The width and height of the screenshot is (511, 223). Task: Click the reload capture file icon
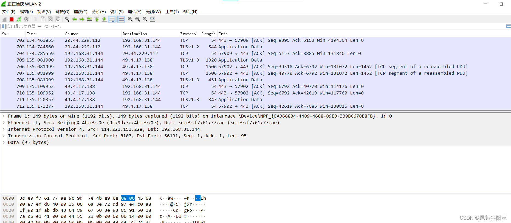tap(58, 19)
